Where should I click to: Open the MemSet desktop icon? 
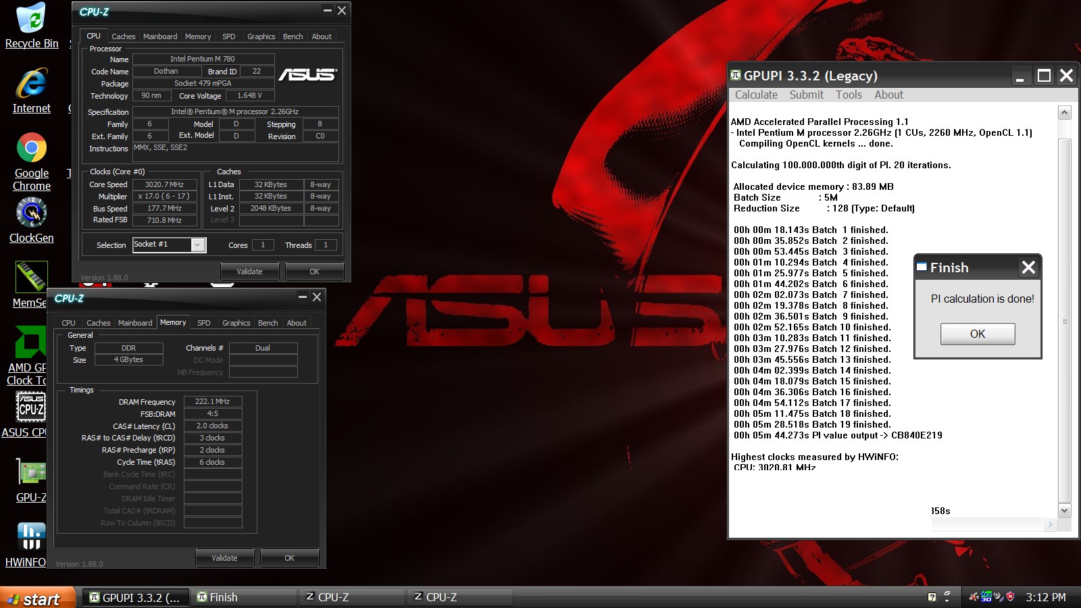[x=31, y=284]
